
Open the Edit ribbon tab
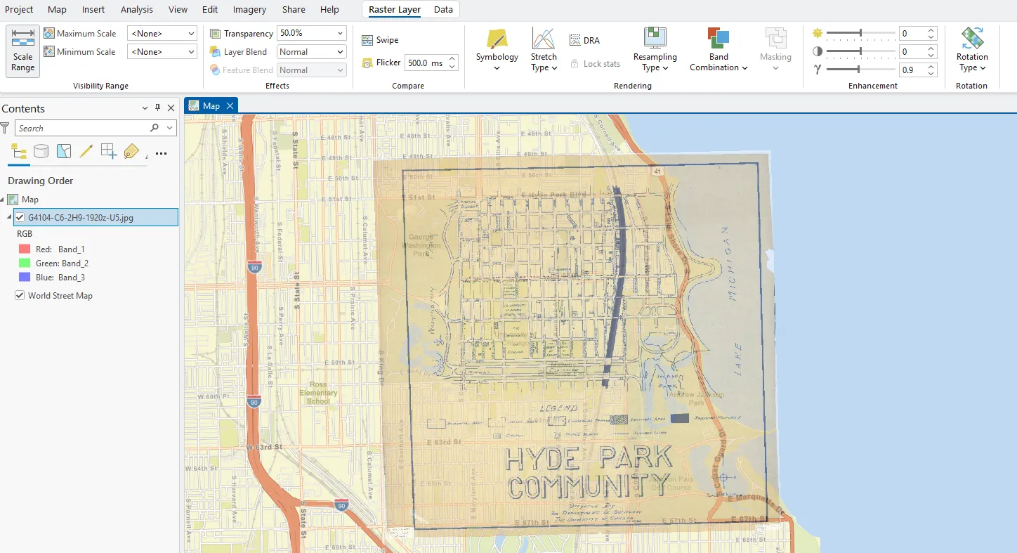pyautogui.click(x=210, y=9)
